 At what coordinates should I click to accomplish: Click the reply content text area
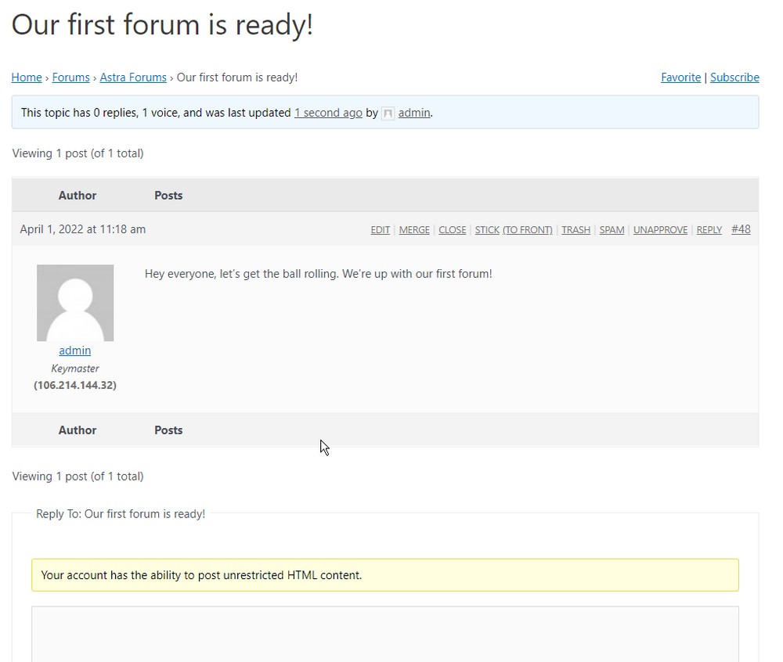click(x=385, y=634)
